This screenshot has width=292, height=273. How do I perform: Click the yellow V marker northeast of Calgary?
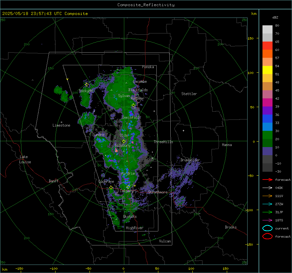(135, 186)
